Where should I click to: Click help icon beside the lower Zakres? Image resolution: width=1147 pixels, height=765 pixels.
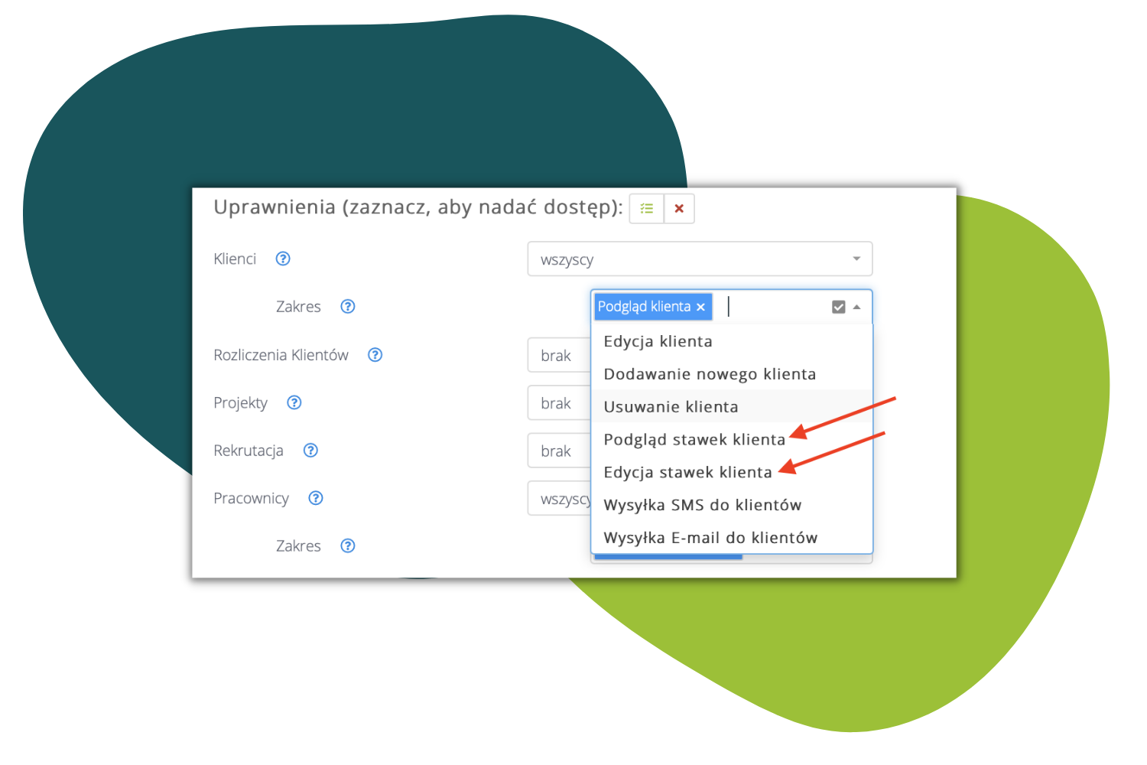click(x=348, y=546)
